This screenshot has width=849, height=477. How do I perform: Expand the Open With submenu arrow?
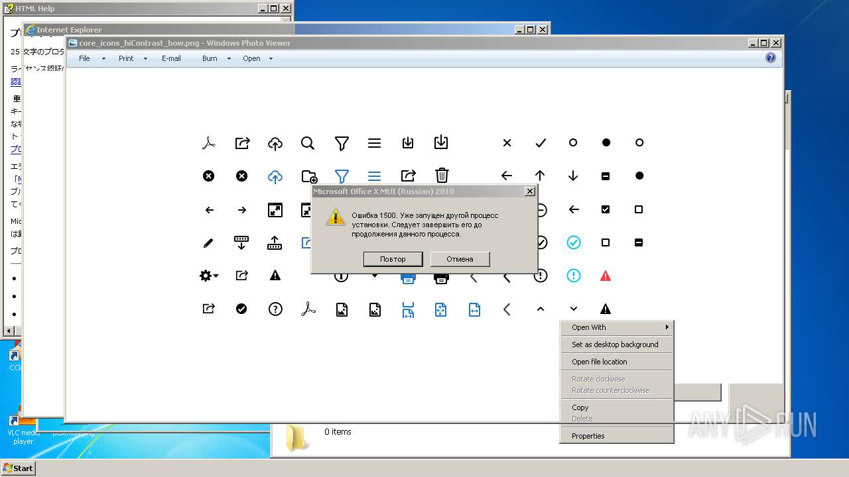667,327
